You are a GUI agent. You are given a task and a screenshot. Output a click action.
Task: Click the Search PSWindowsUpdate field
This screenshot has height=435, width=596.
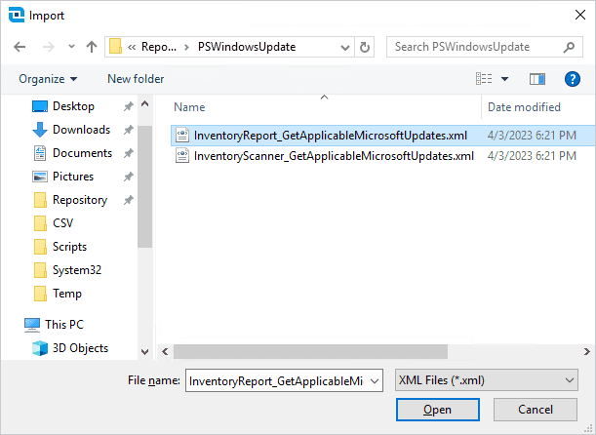point(484,47)
